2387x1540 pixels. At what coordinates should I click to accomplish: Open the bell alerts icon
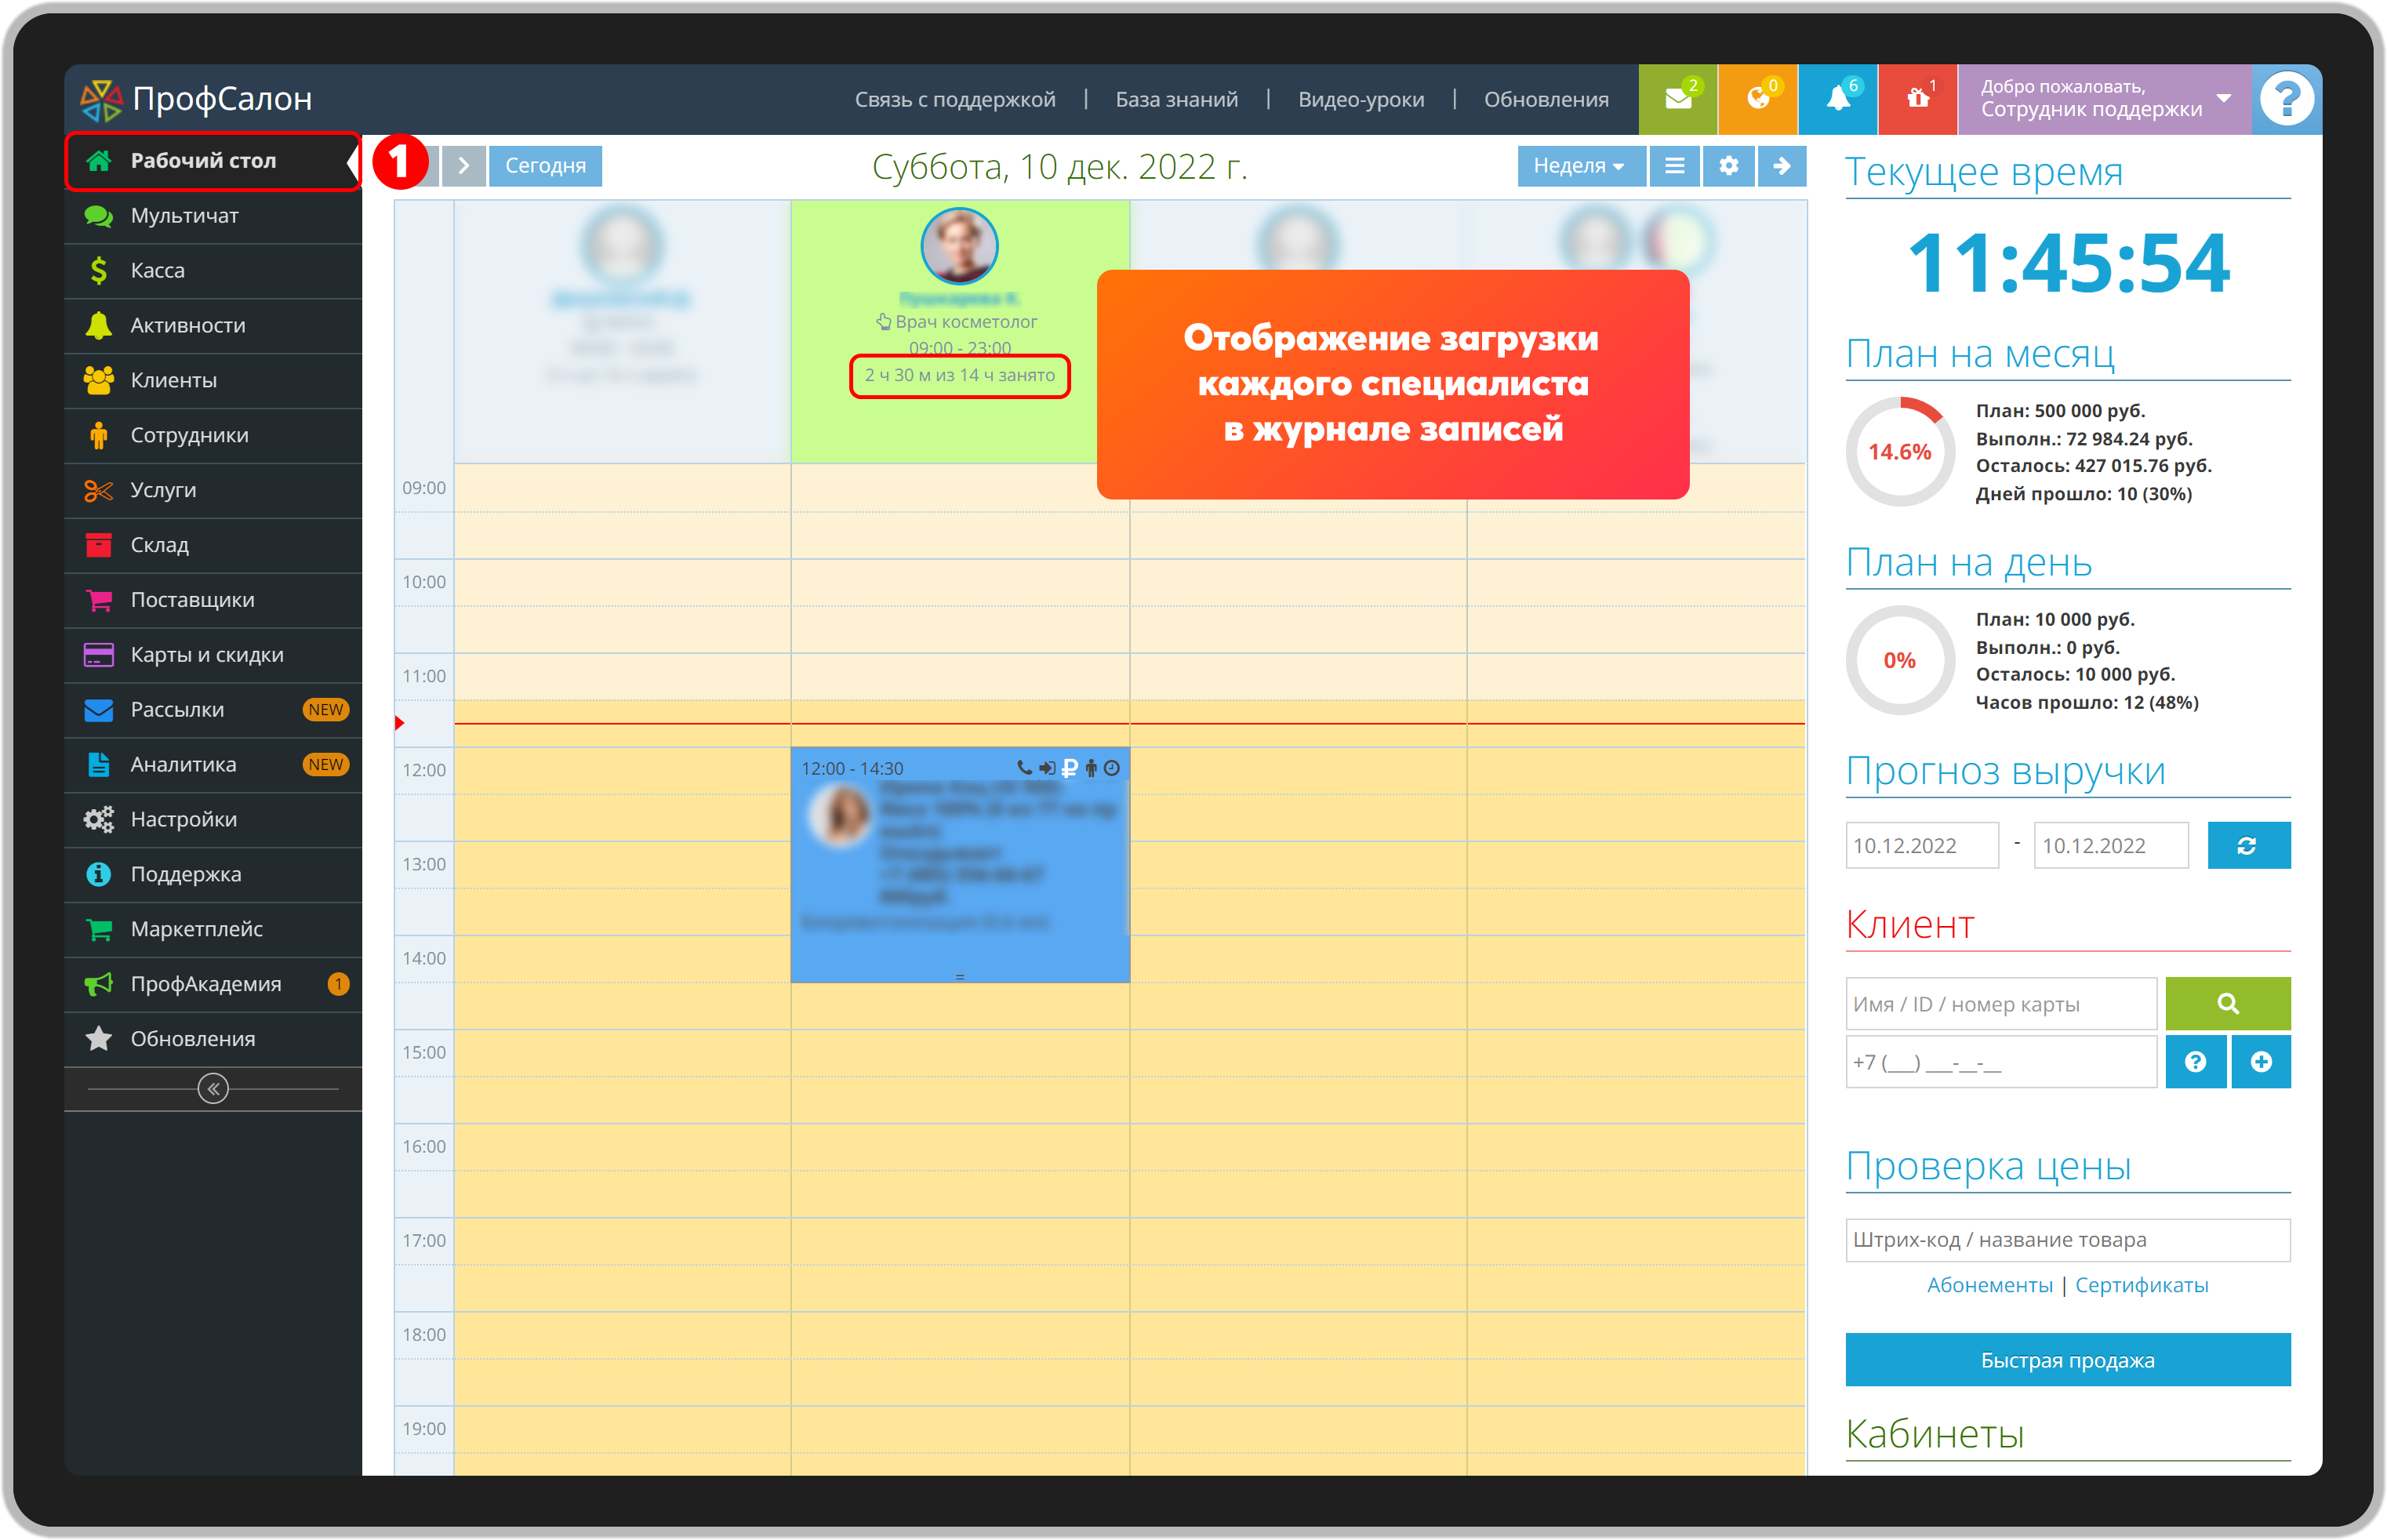[1837, 99]
